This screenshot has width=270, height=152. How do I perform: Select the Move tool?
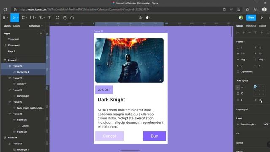pyautogui.click(x=14, y=18)
